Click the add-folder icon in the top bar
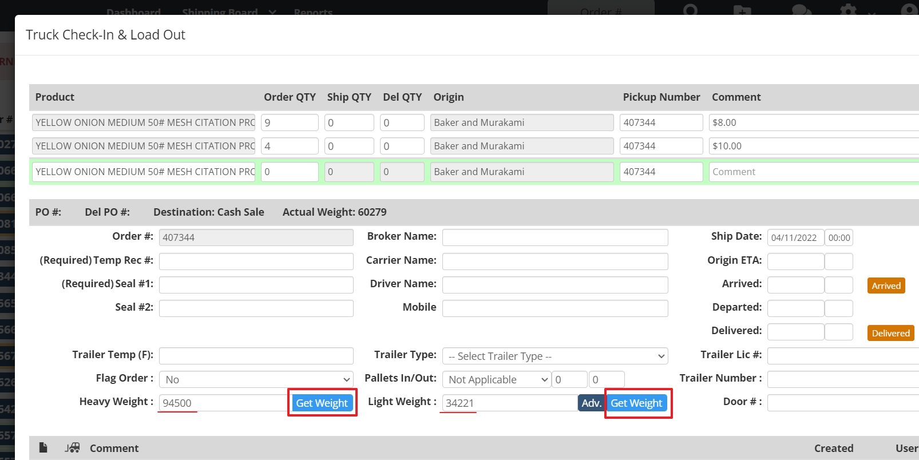The image size is (919, 460). [742, 11]
